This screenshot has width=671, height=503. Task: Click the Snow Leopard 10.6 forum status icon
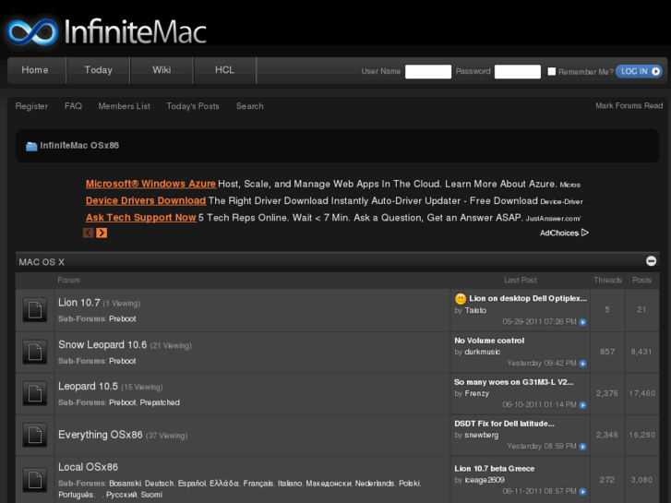click(x=34, y=352)
